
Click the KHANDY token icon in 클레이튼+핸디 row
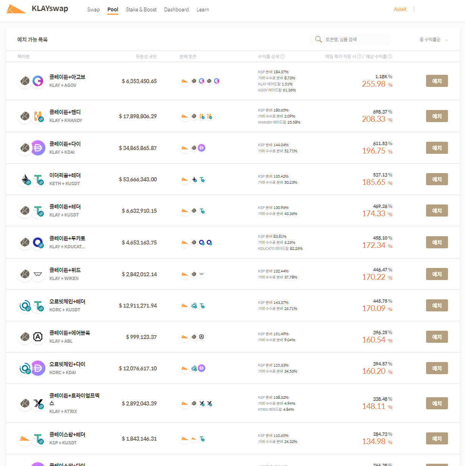(38, 116)
